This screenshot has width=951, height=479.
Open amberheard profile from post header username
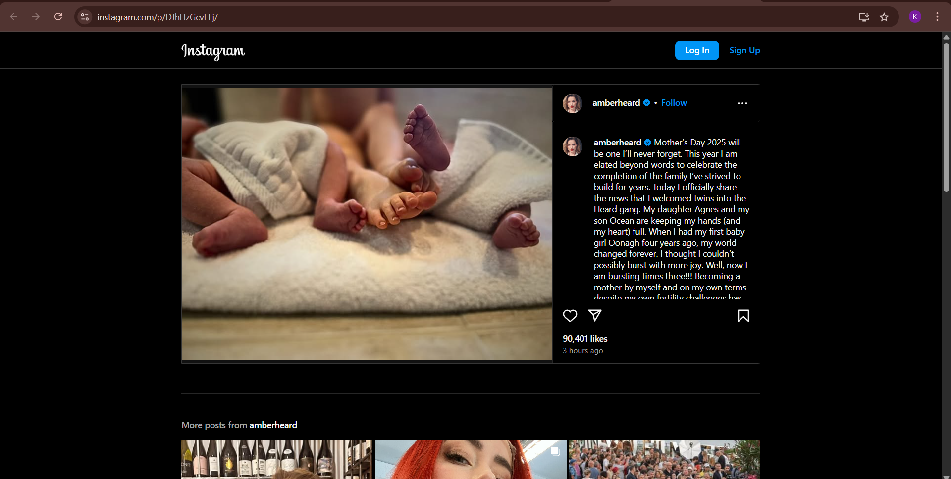click(616, 103)
